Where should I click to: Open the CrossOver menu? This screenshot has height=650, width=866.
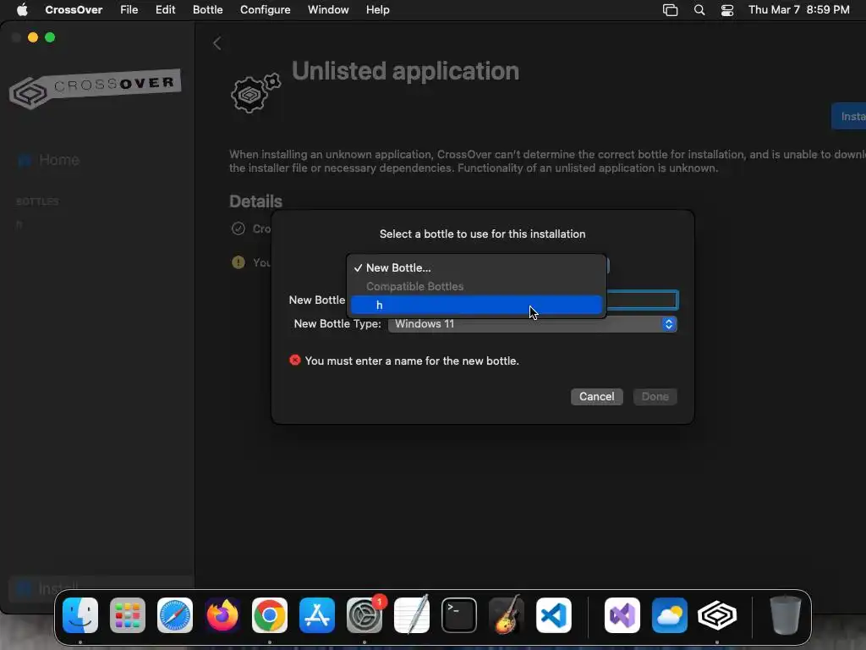(x=74, y=10)
